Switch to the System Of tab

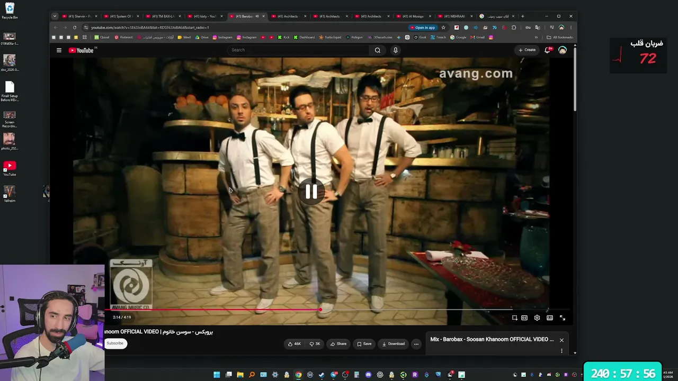point(121,16)
